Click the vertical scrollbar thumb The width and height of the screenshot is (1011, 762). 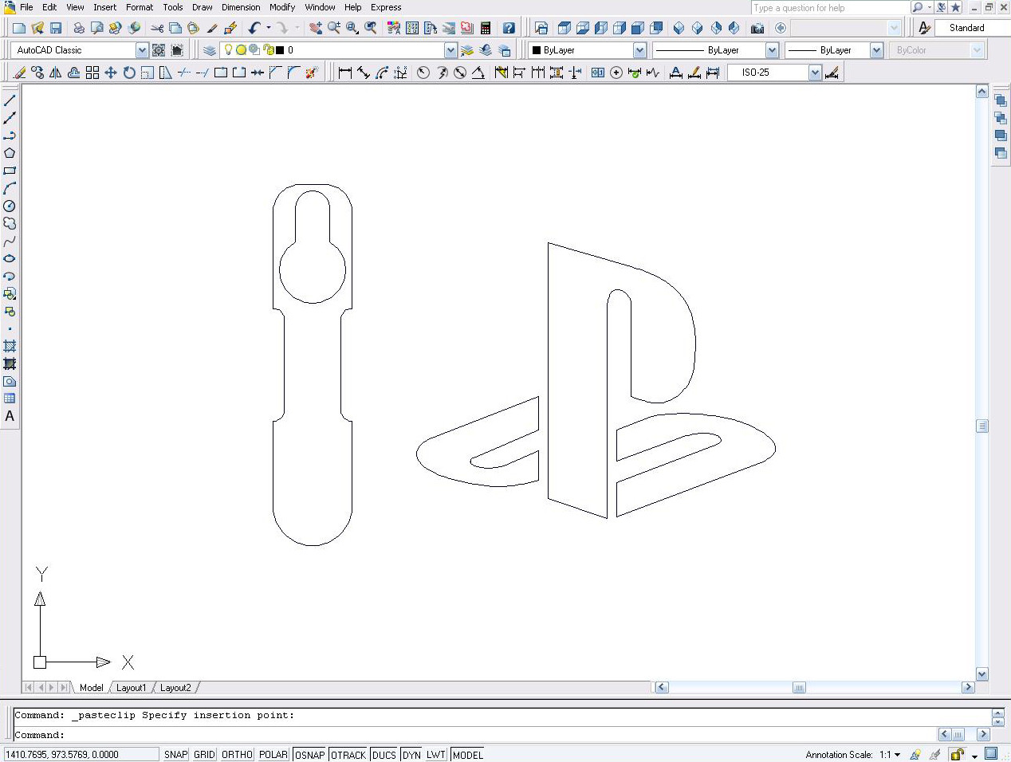coord(982,426)
